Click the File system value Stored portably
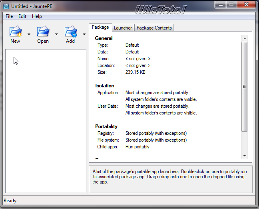 click(x=156, y=140)
